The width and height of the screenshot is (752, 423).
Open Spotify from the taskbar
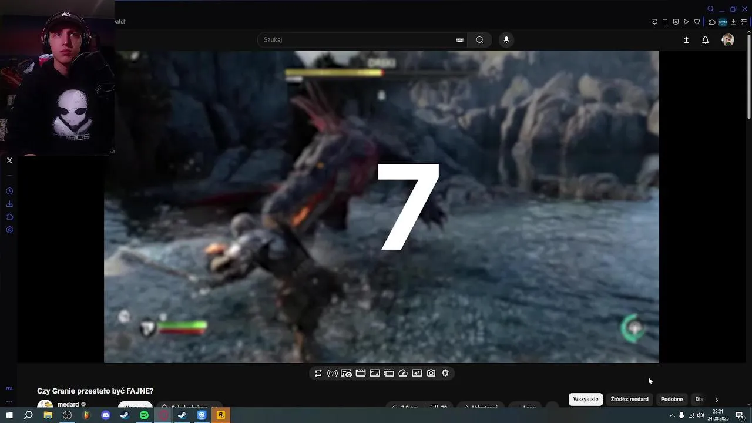pos(144,415)
